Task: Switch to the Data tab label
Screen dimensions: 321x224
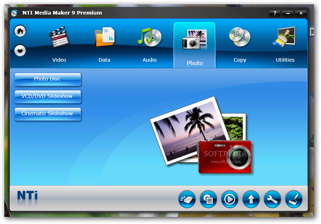Action: point(104,60)
